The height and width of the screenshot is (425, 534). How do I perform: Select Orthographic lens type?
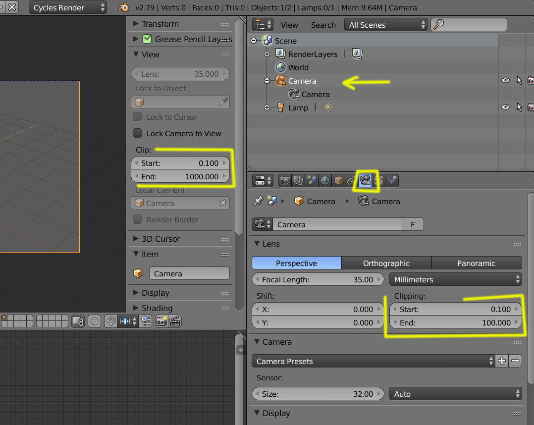click(386, 263)
